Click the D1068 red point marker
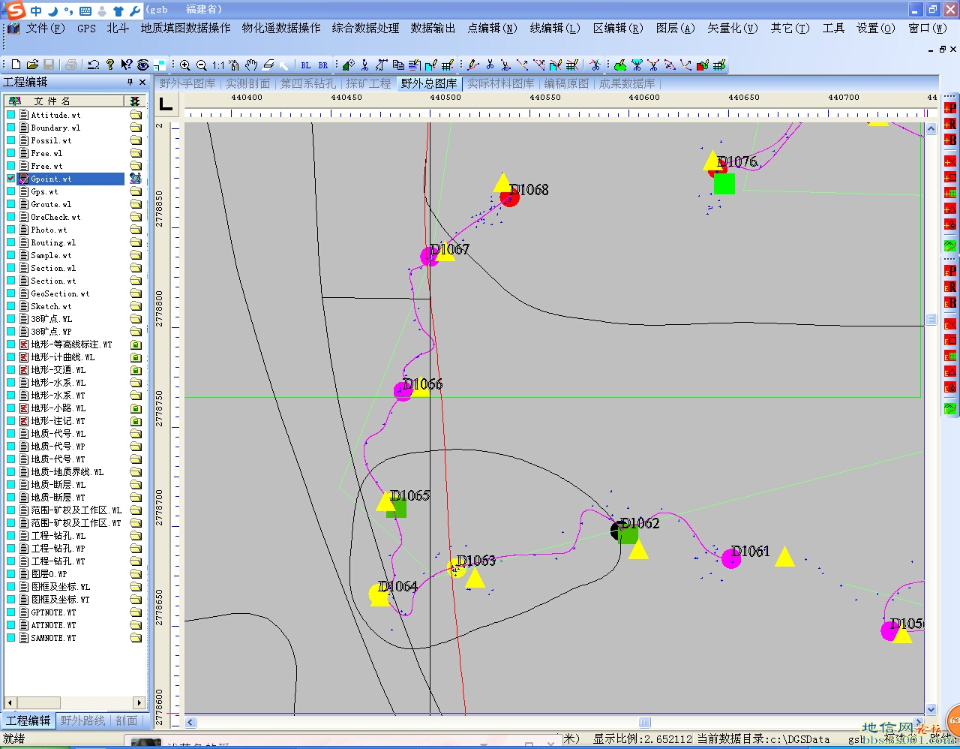This screenshot has width=960, height=749. pos(510,197)
